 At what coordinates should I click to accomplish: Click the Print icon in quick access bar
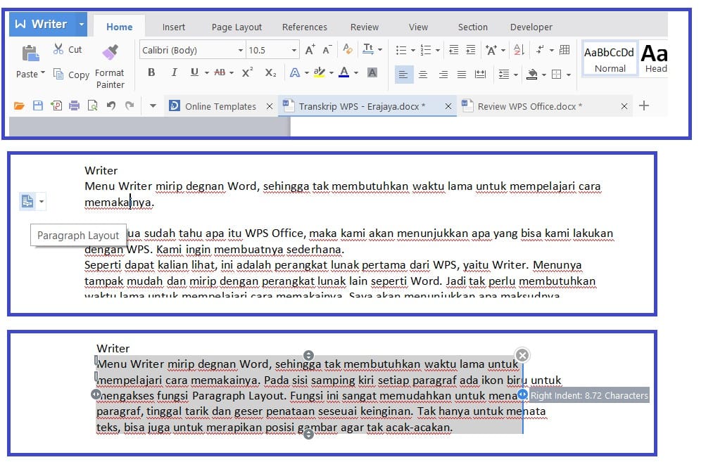(74, 106)
